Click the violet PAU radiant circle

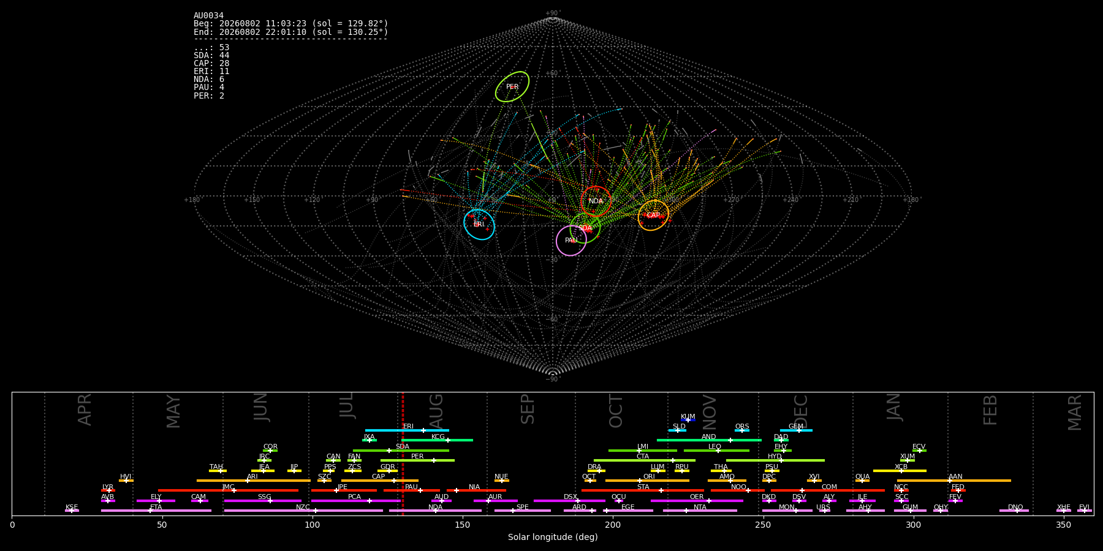571,241
